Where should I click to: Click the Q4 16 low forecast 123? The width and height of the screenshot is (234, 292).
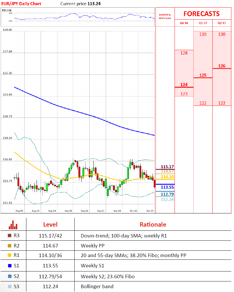click(x=184, y=94)
